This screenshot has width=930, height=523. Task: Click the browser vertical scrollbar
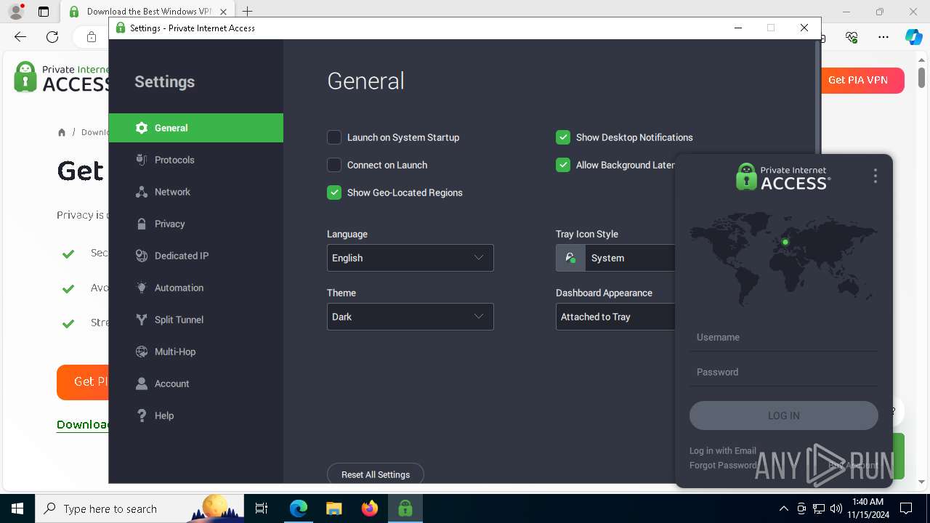(x=921, y=77)
